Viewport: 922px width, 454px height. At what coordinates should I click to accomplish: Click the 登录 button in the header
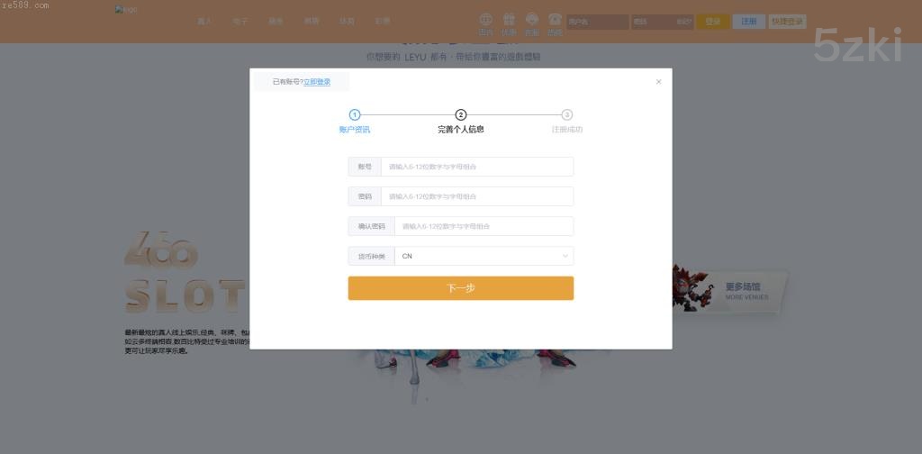coord(712,22)
